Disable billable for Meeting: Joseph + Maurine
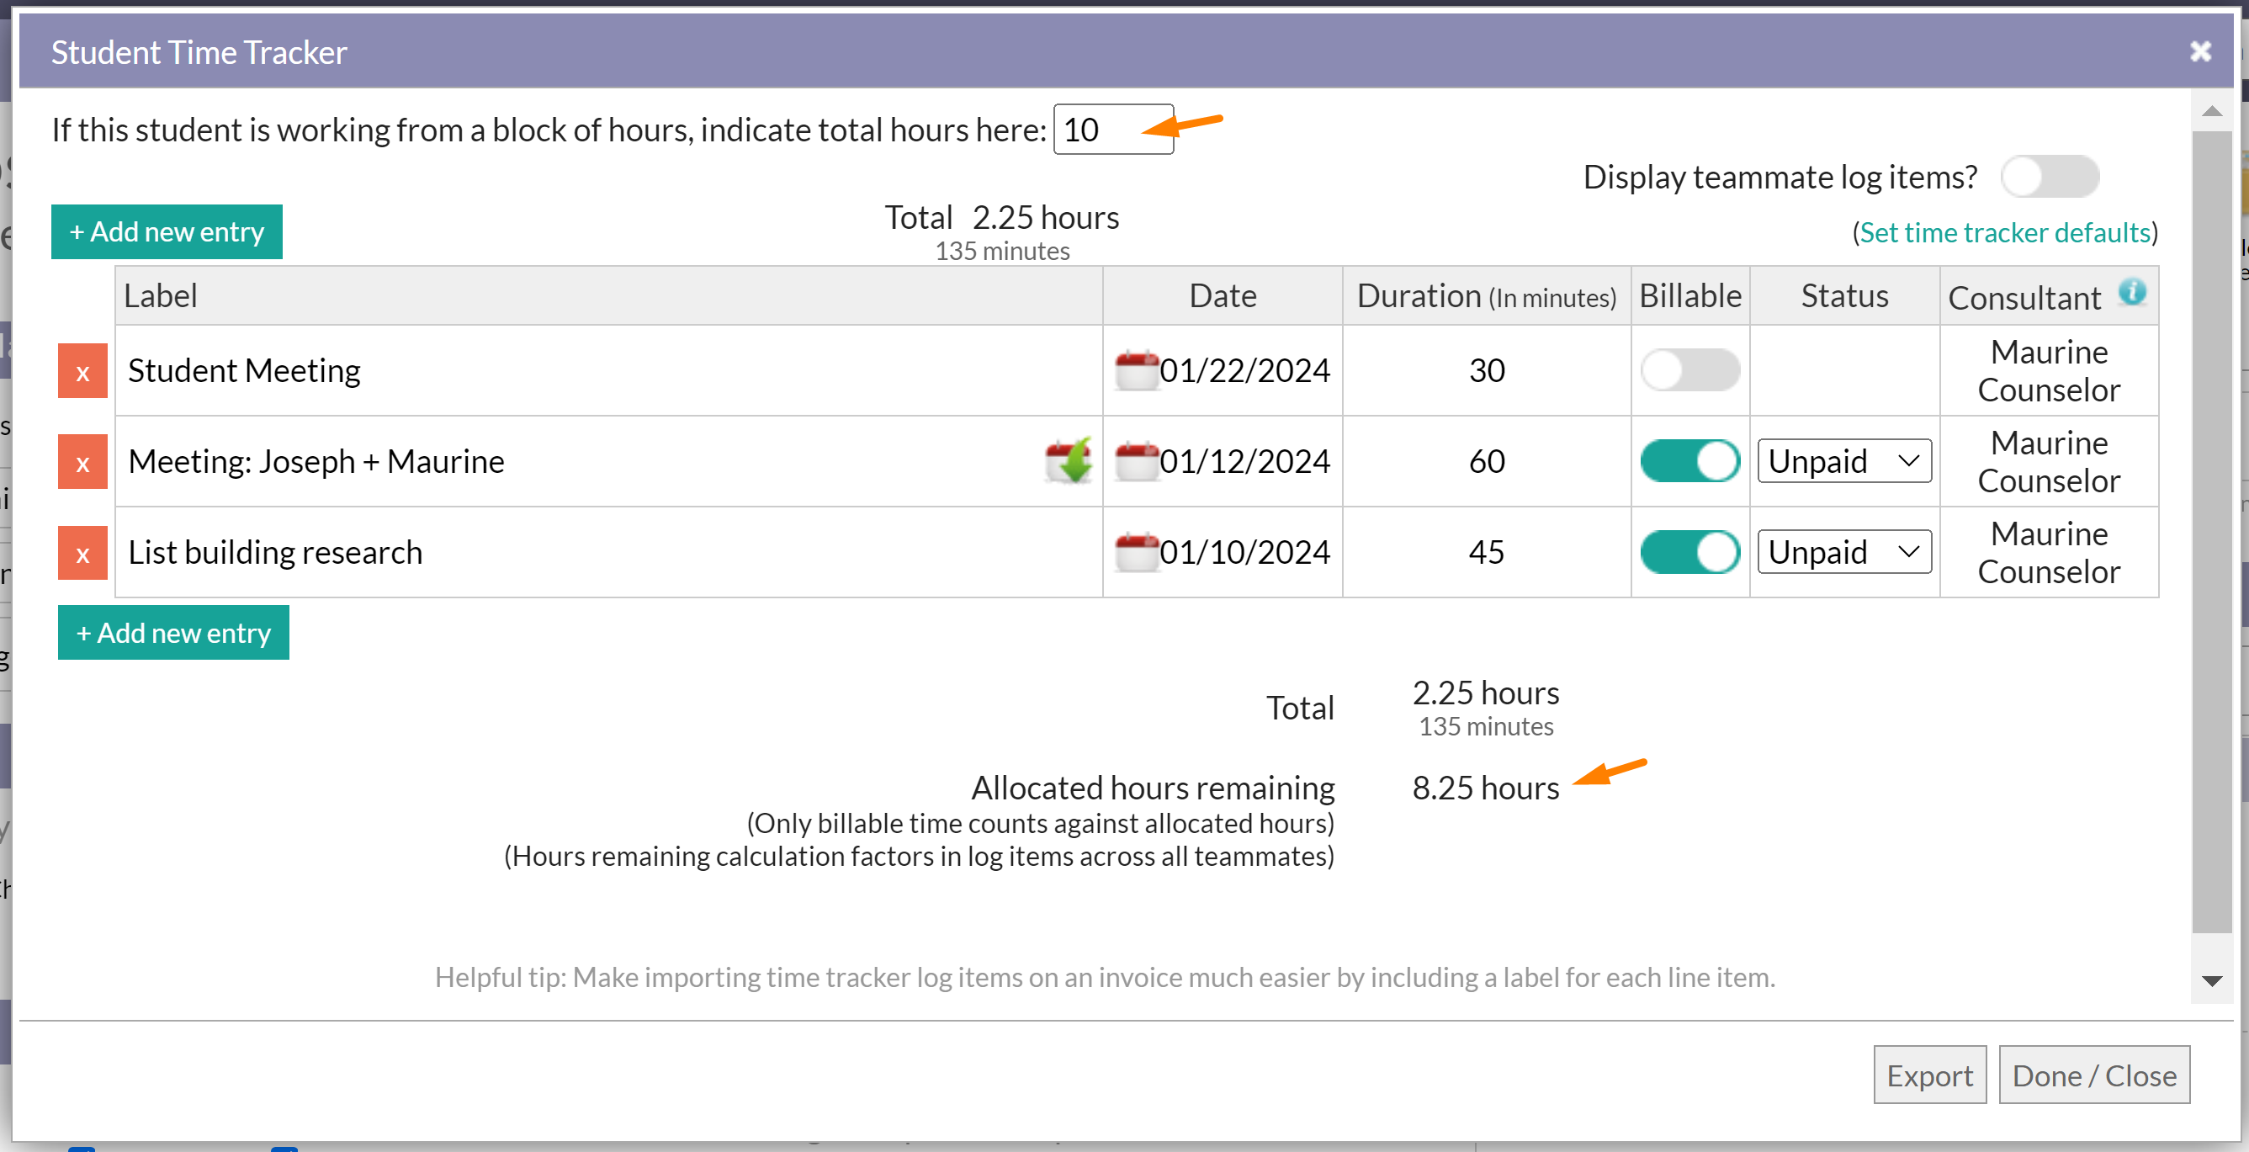 coord(1689,461)
